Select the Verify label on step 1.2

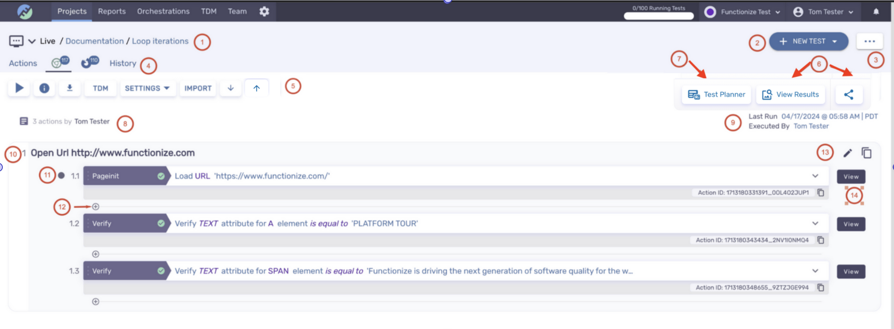coord(102,224)
